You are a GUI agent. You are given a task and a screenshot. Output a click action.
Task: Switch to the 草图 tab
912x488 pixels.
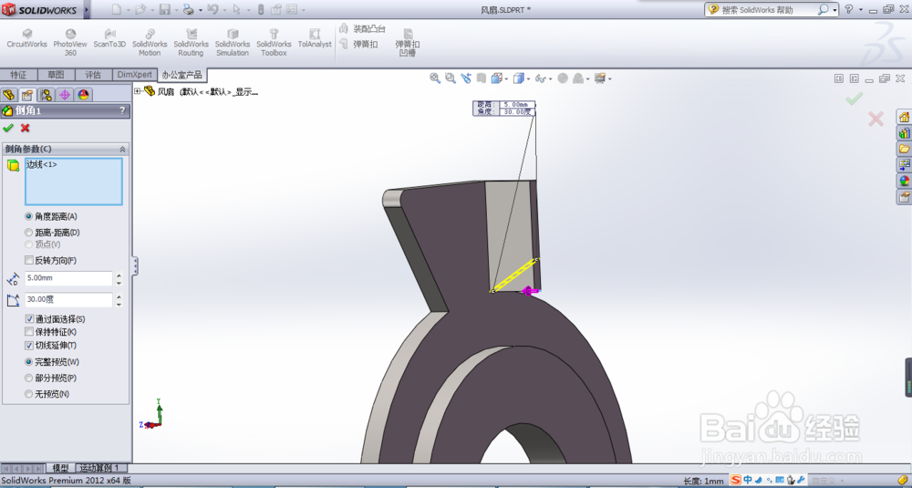56,75
